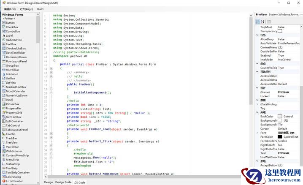Pick the DateTimePicker control
This screenshot has width=303, height=185.
pyautogui.click(x=14, y=53)
